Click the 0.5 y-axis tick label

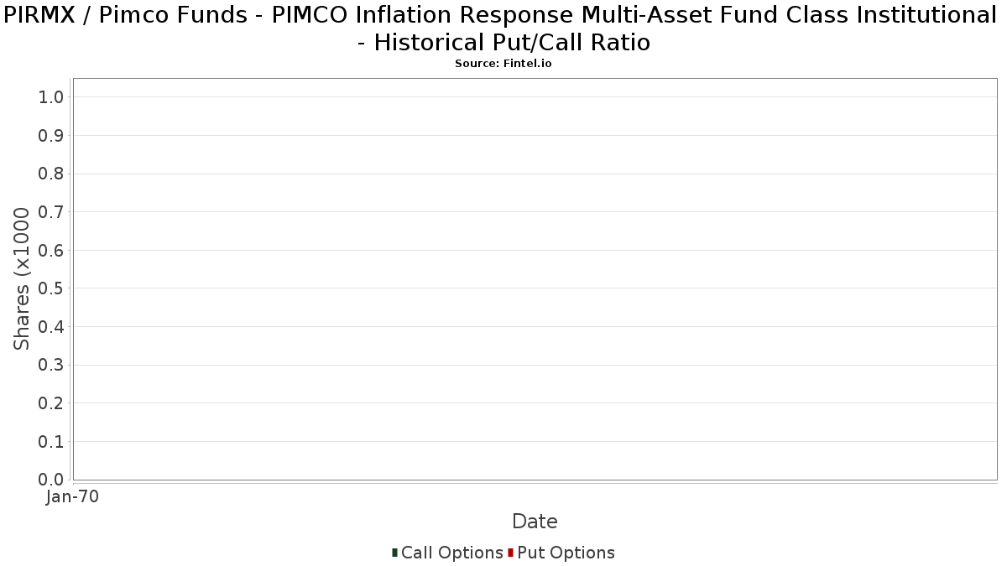coord(51,288)
